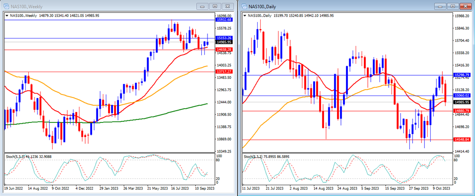The width and height of the screenshot is (475, 196).
Task: Click the 29 Jan 2023 date label
Action: pos(109,188)
